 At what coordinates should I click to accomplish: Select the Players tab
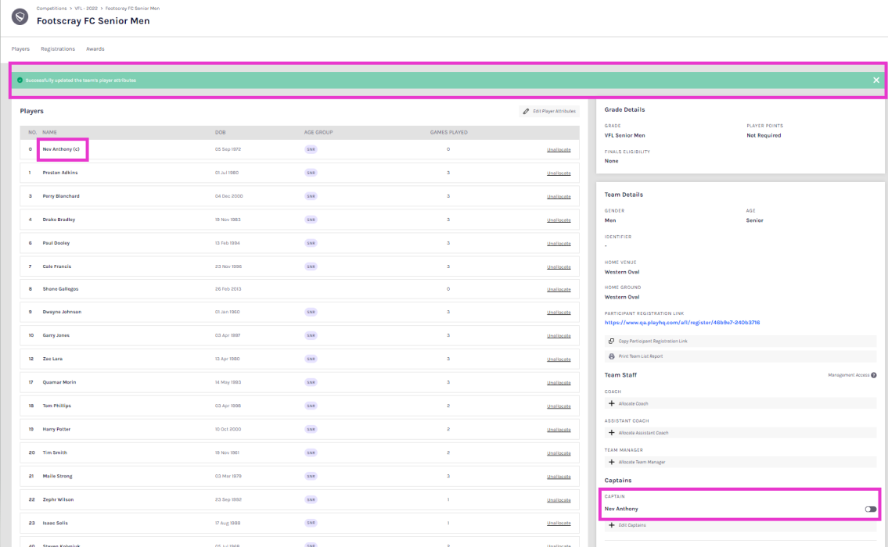20,49
